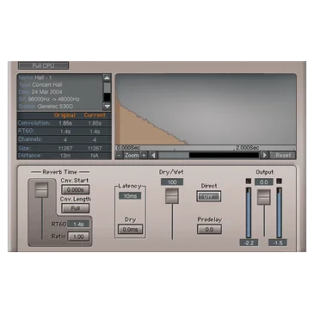
Task: Click the info panel down arrow
Action: pos(107,107)
